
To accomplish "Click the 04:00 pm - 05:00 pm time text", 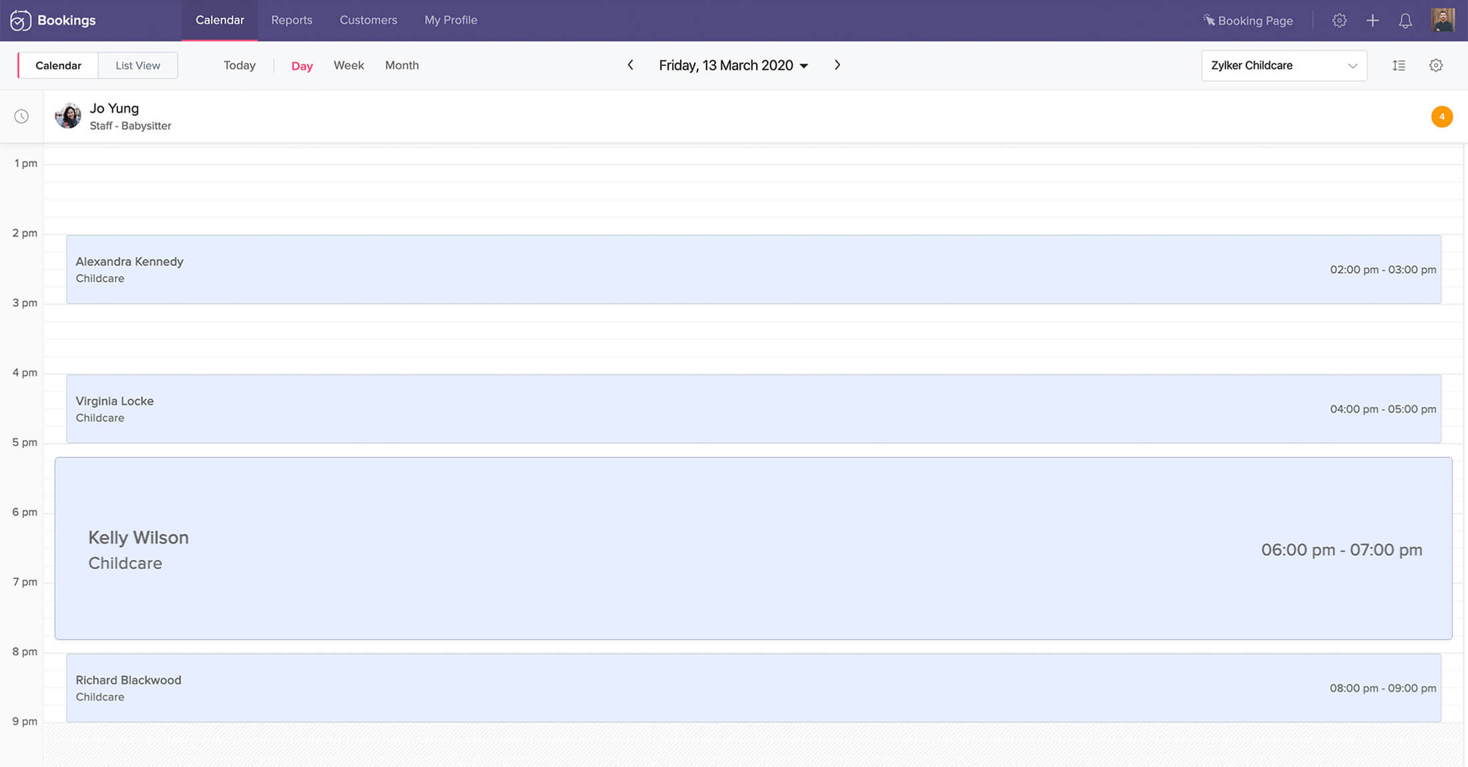I will (1383, 409).
